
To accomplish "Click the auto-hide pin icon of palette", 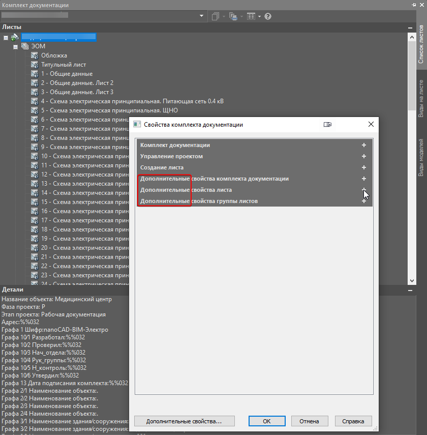I will click(414, 5).
